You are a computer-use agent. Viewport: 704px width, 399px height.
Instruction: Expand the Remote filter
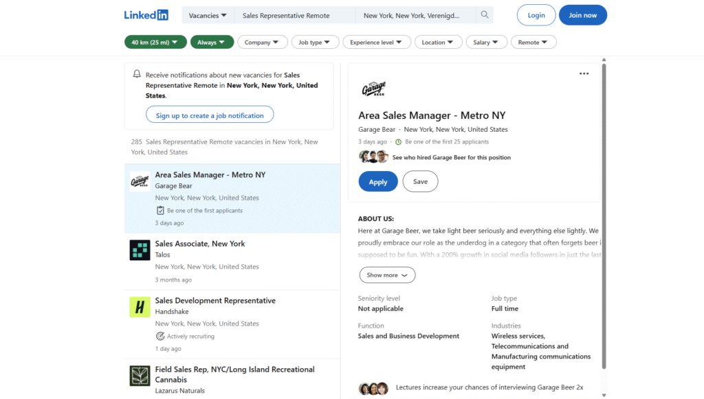pos(533,42)
